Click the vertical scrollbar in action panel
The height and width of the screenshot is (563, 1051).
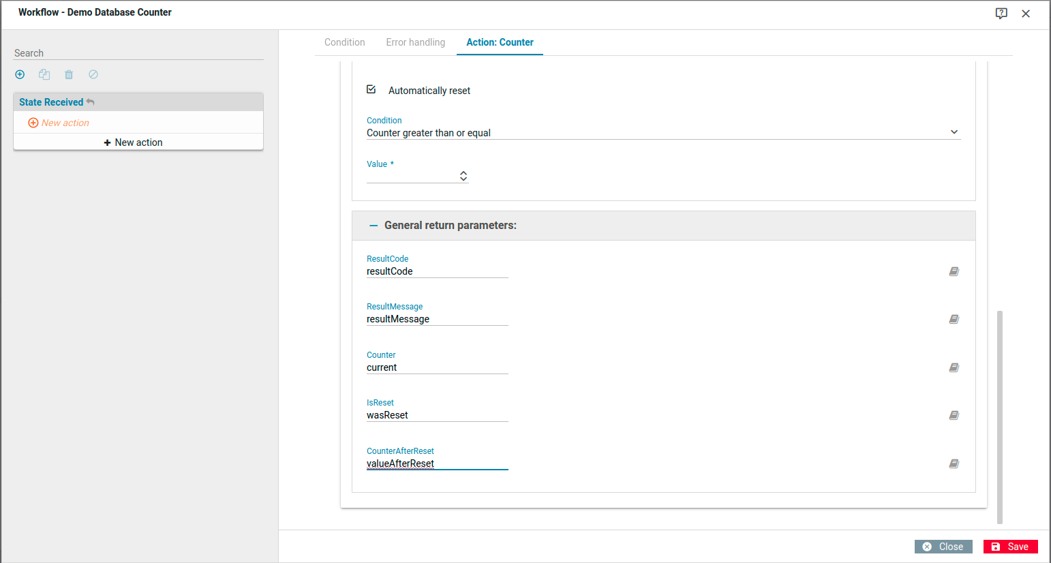click(x=1000, y=416)
